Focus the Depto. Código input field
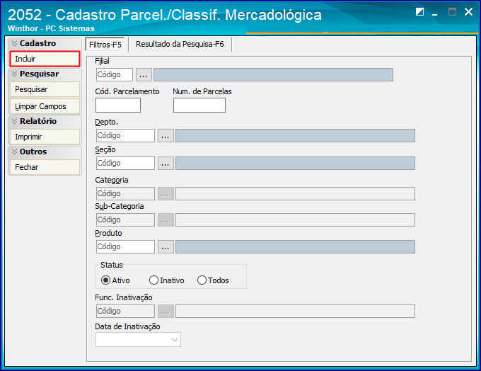The image size is (481, 371). (125, 136)
